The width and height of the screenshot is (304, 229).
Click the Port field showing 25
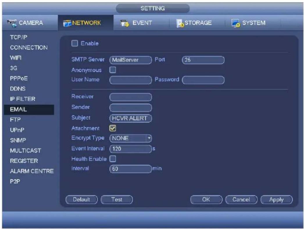click(203, 60)
